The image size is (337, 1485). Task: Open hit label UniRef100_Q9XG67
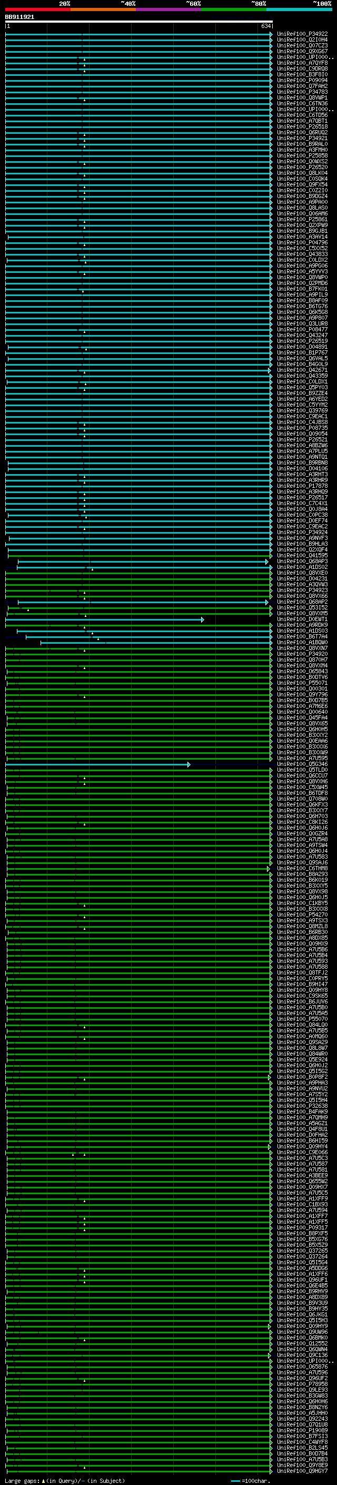(302, 51)
